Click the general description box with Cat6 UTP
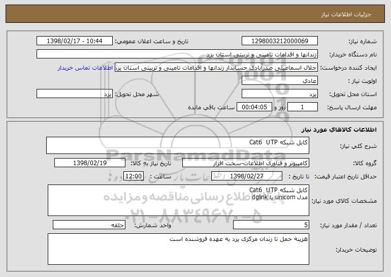The width and height of the screenshot is (391, 277). [x=178, y=145]
